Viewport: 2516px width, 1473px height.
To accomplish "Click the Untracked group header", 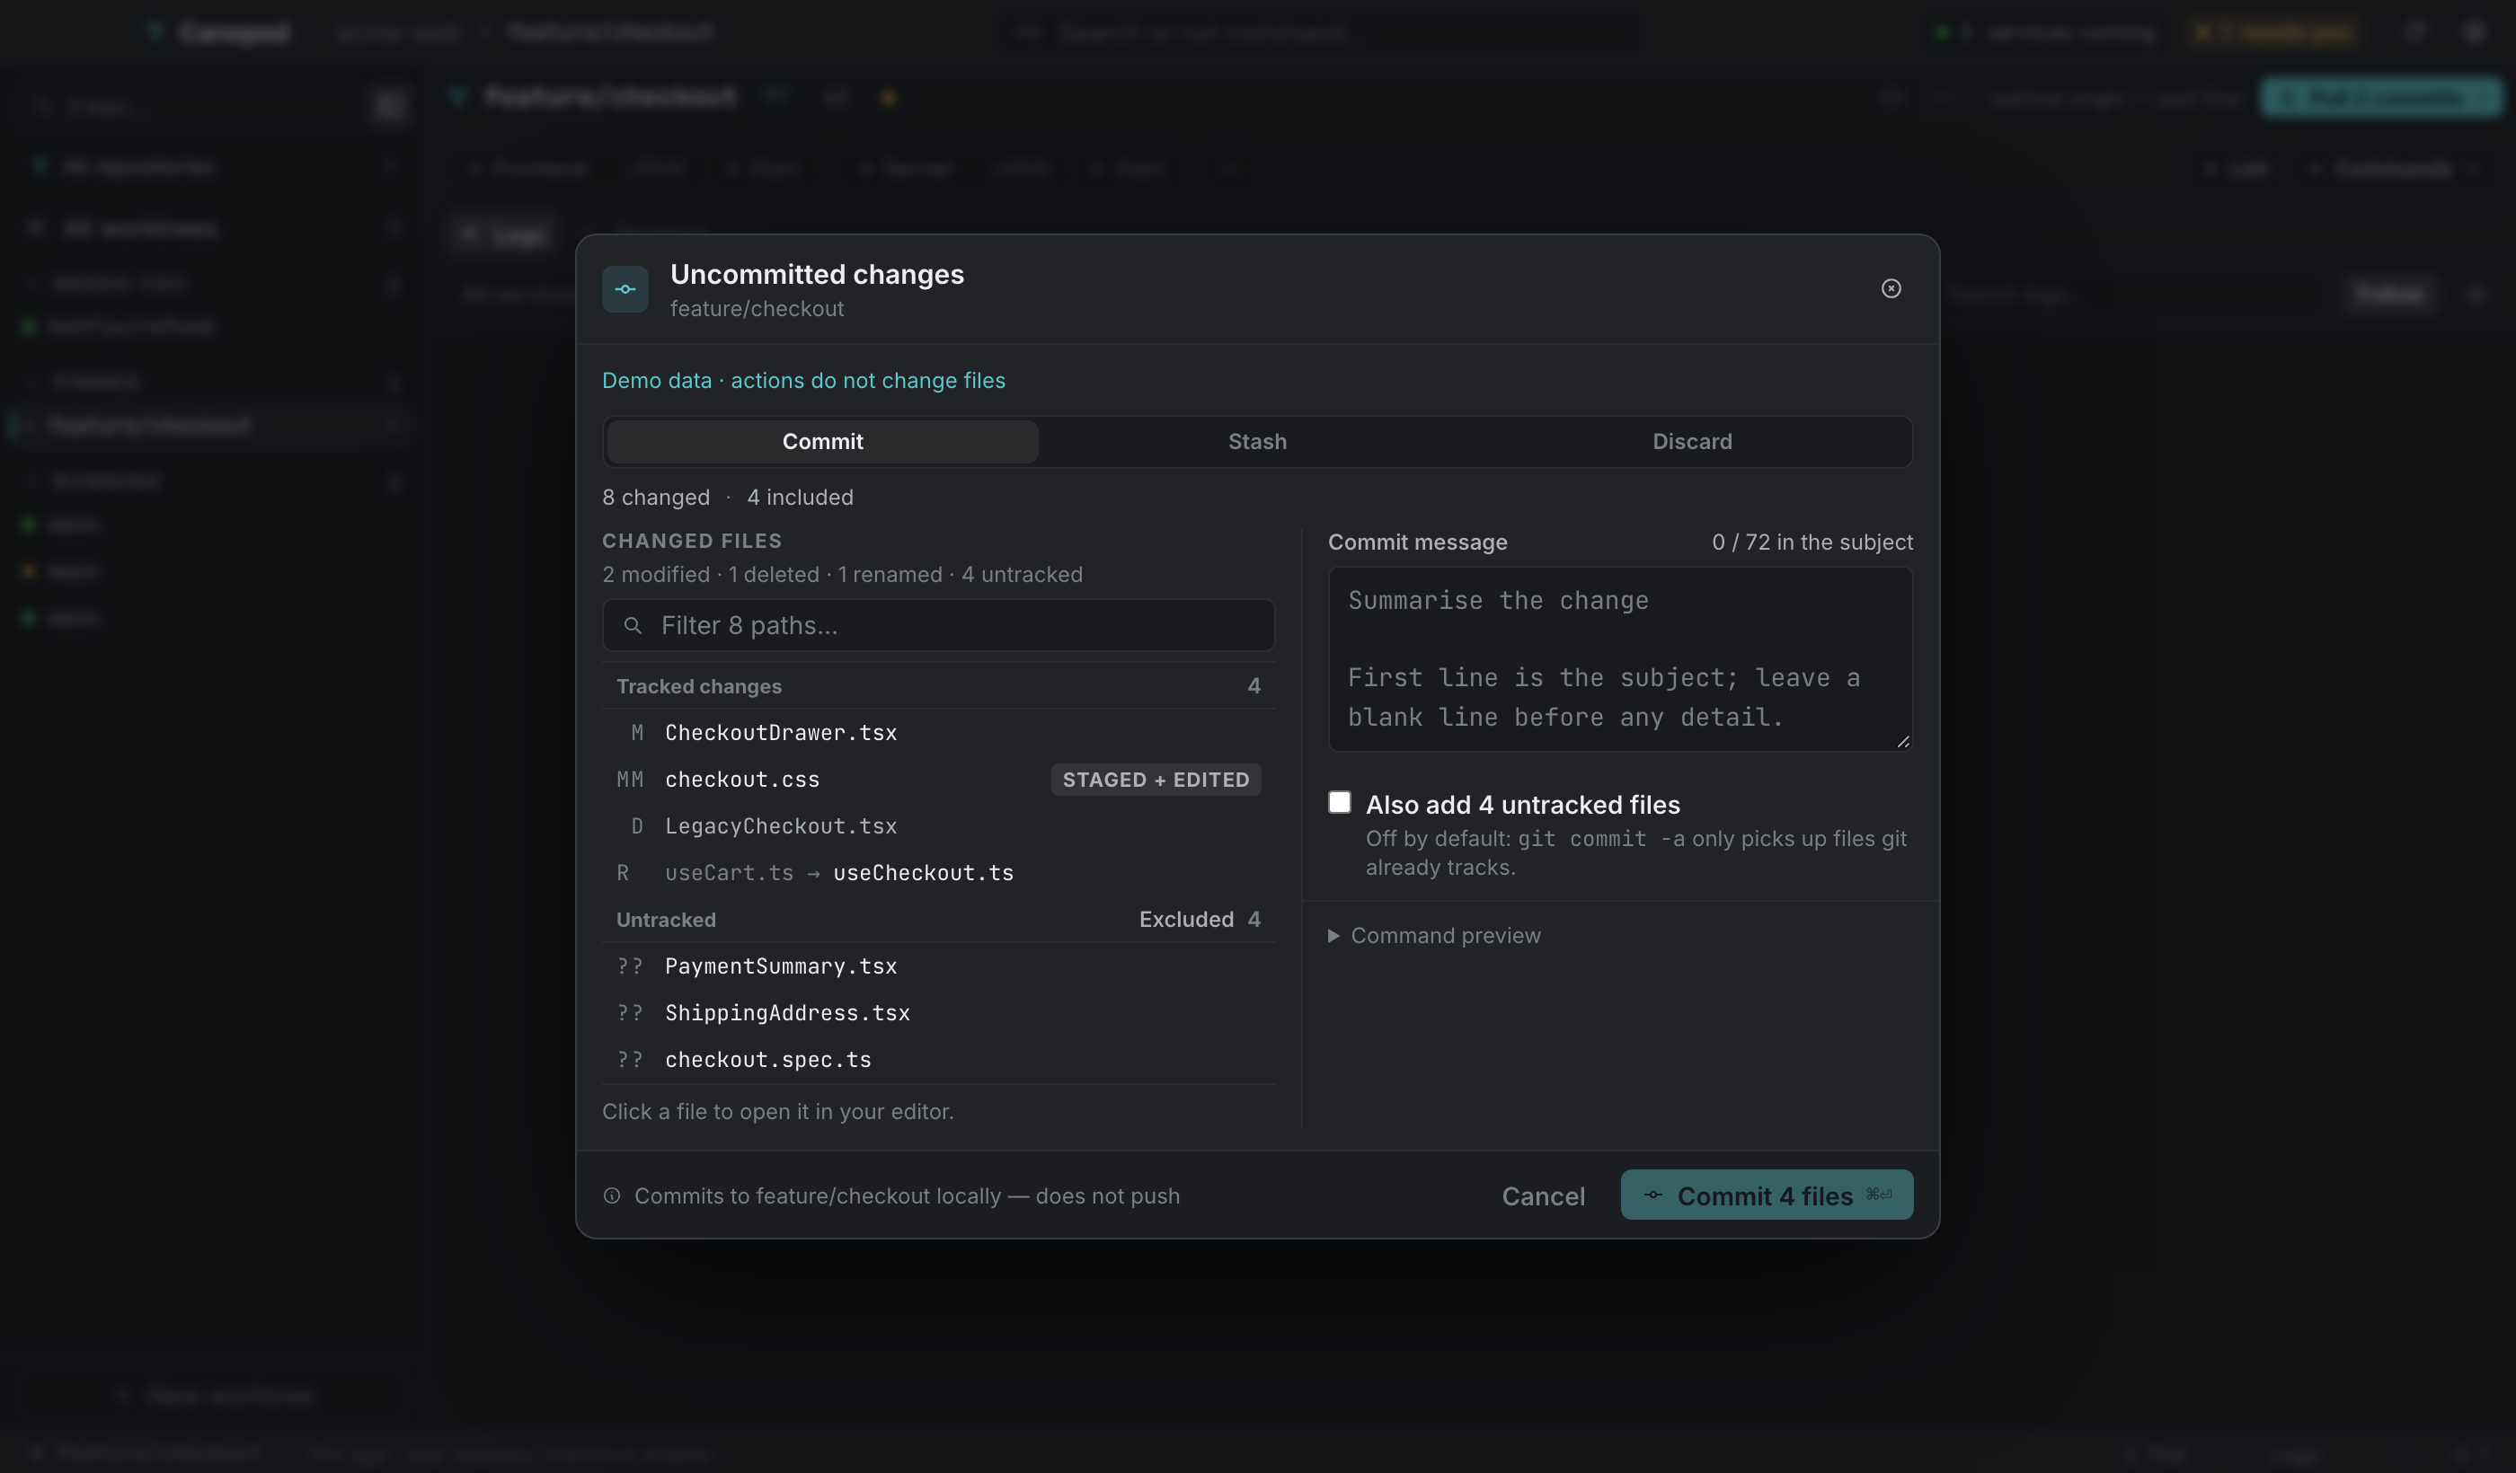I will click(x=938, y=919).
